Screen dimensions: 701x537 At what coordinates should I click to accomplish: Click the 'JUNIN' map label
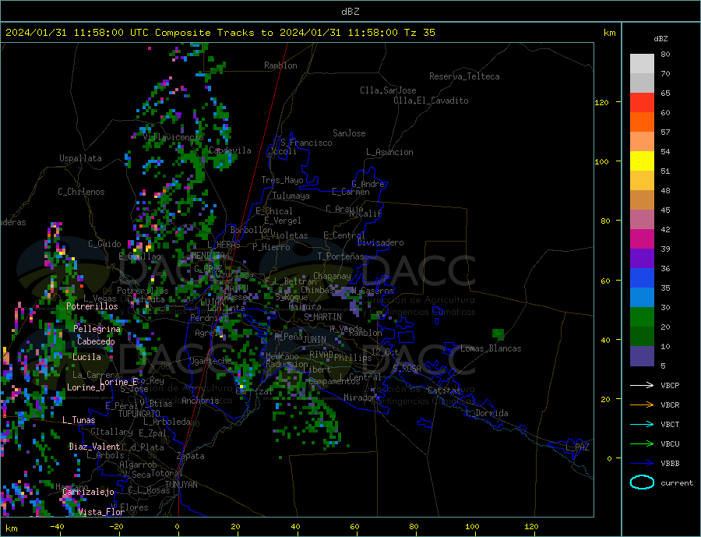click(315, 340)
